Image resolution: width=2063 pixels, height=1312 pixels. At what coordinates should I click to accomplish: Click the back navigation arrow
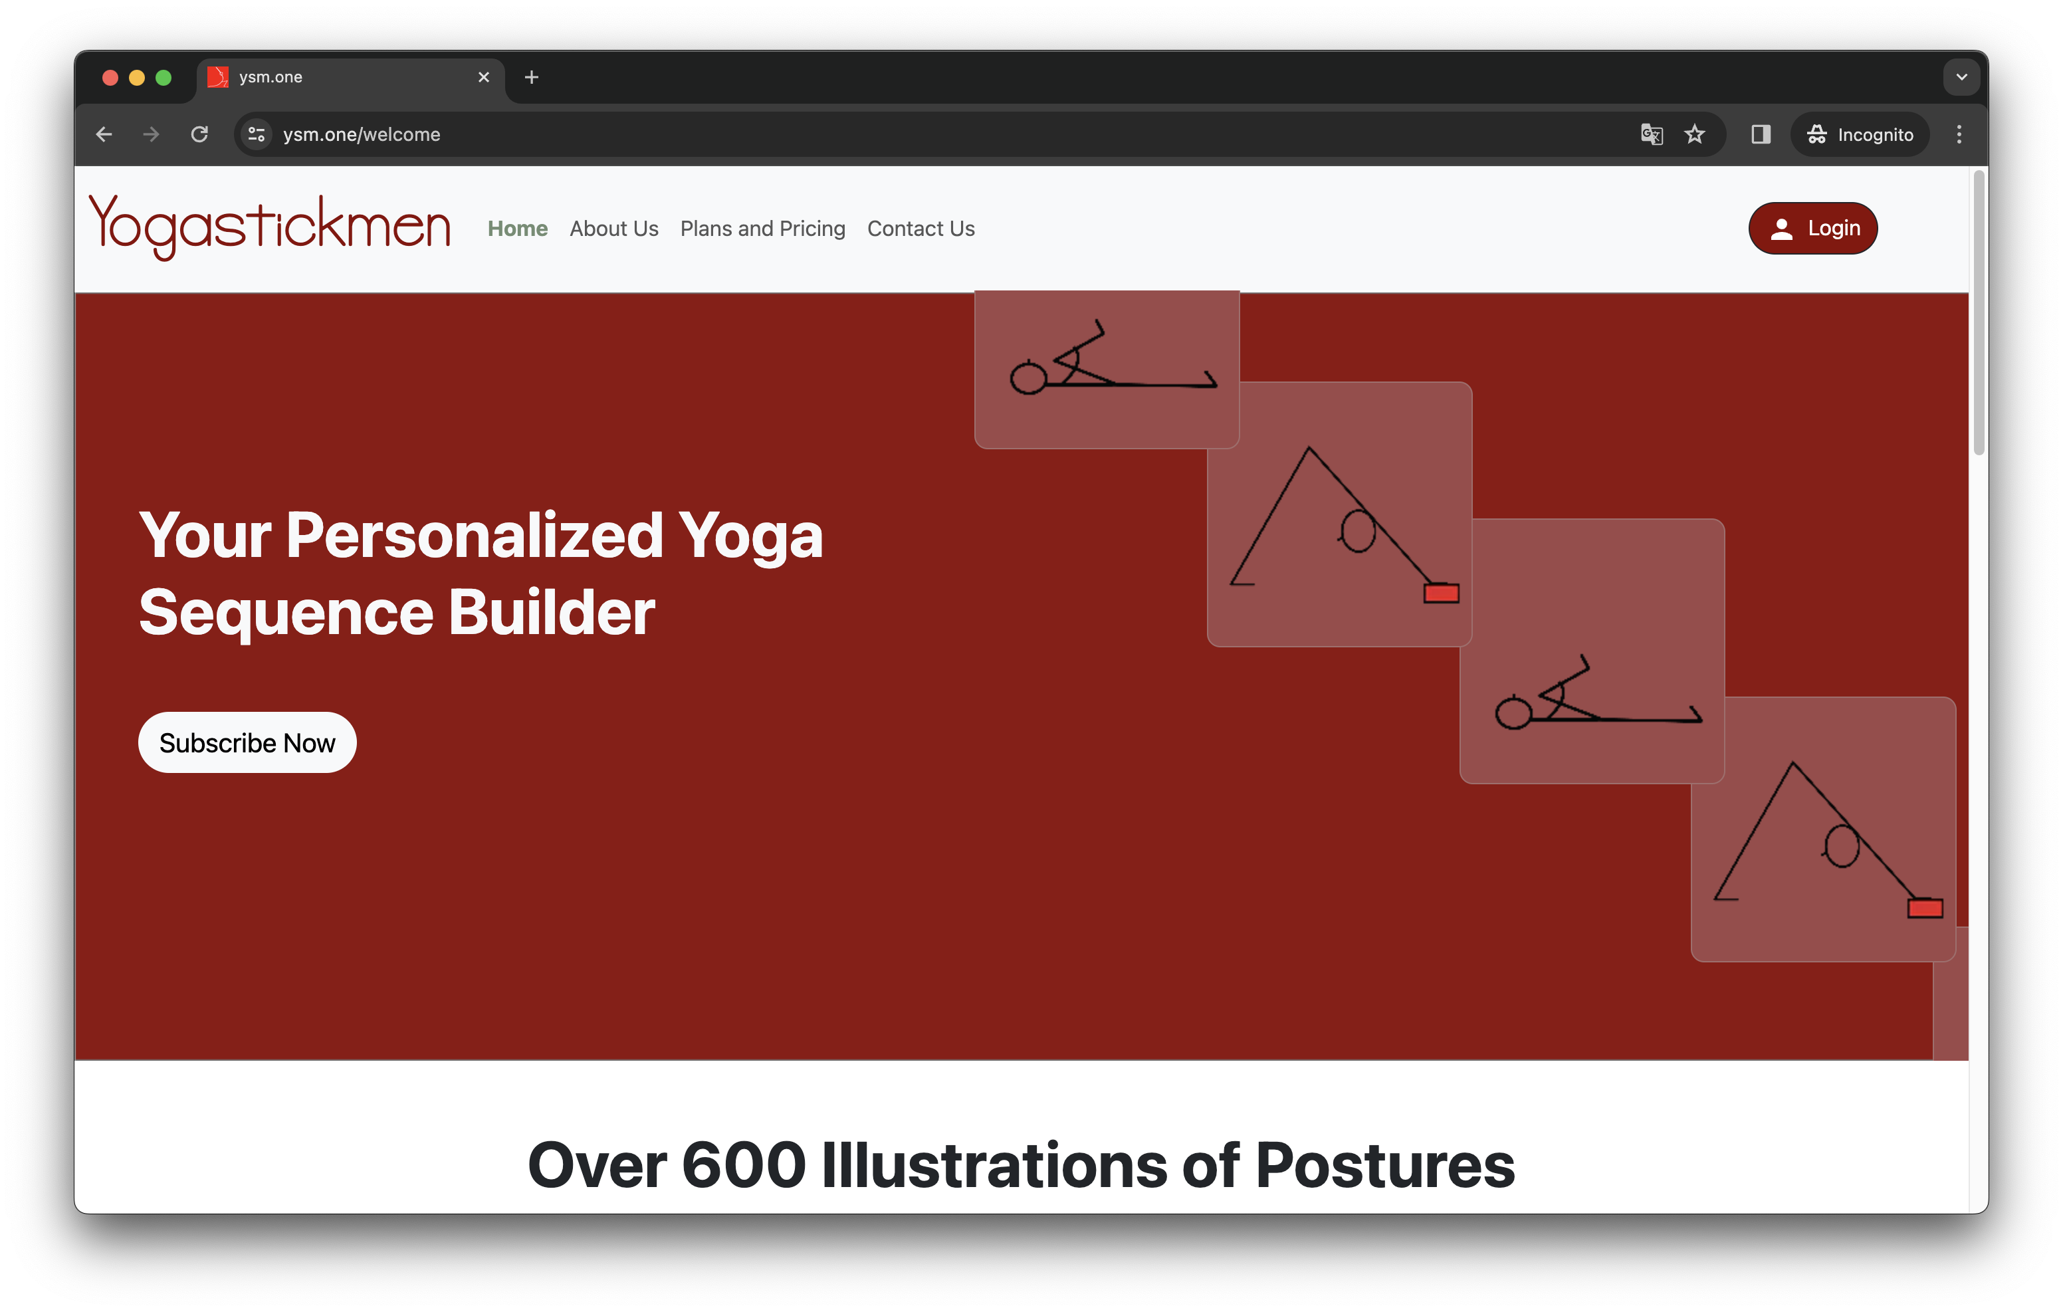click(x=104, y=134)
